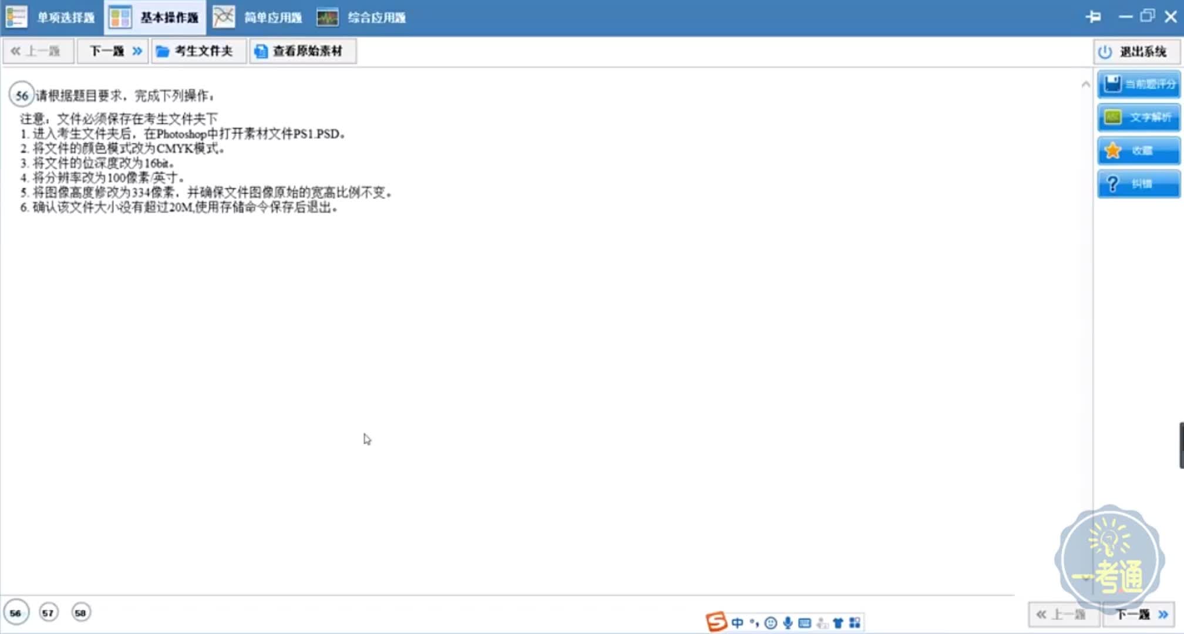Open the 考生文件夹 folder

(198, 51)
